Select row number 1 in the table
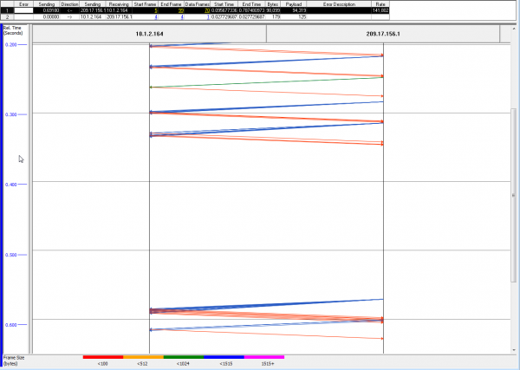Image resolution: width=520 pixels, height=370 pixels. [7, 10]
